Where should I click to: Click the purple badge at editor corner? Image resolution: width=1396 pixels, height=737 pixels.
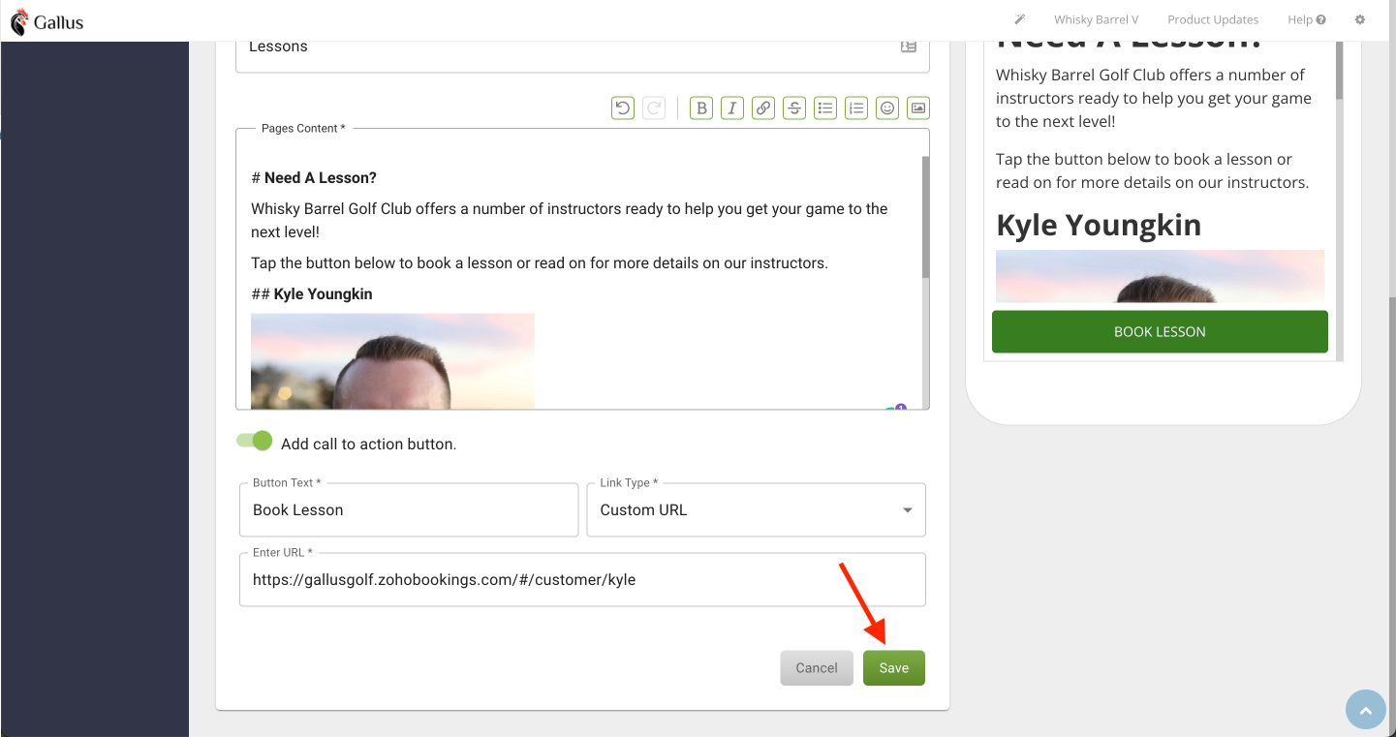901,408
